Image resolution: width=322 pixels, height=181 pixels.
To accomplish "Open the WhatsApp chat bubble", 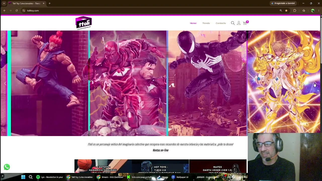I will pyautogui.click(x=7, y=167).
